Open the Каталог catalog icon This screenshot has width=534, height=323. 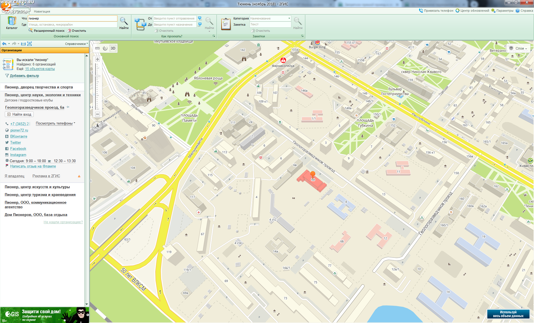point(12,23)
